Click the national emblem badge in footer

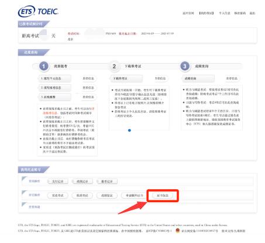177,231
